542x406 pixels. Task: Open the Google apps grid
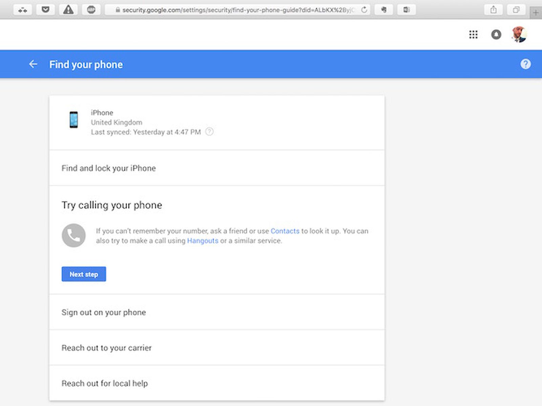coord(473,35)
